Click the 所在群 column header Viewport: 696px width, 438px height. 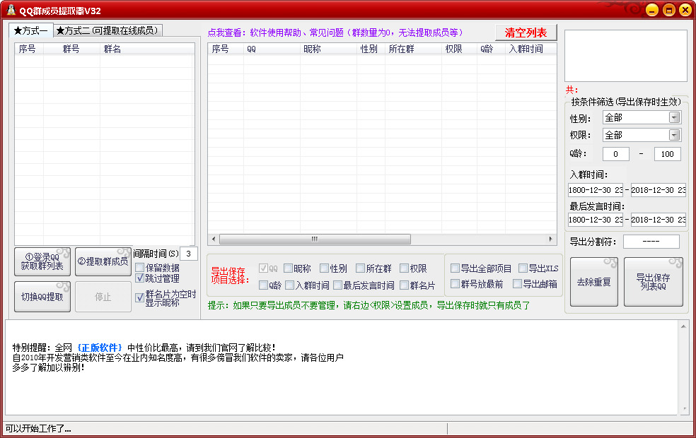coord(413,49)
